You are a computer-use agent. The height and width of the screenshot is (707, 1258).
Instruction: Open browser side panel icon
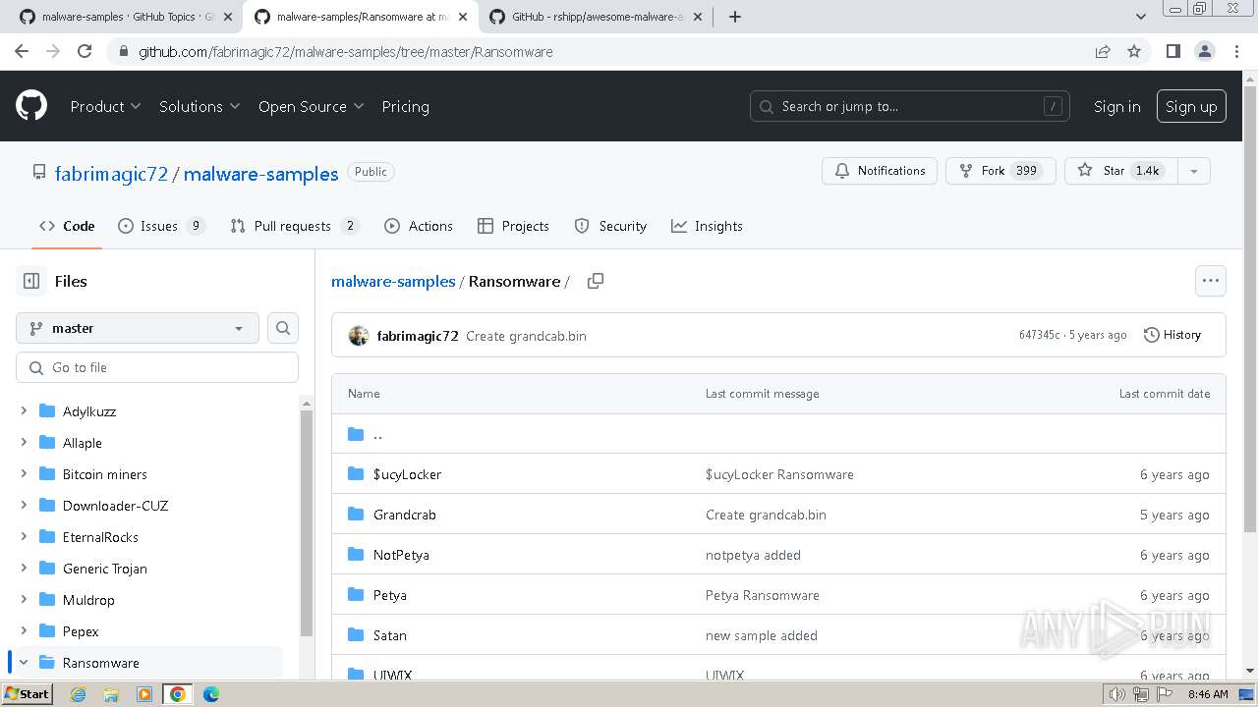pos(1172,51)
